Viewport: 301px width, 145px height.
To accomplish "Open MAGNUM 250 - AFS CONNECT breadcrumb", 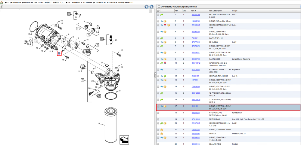I will pos(44,3).
